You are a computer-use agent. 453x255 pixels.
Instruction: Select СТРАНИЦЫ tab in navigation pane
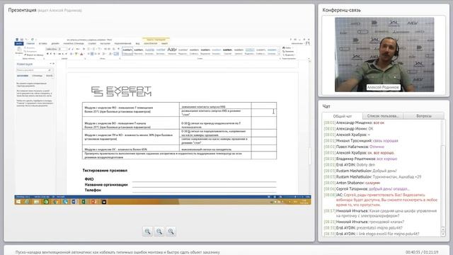[37, 76]
